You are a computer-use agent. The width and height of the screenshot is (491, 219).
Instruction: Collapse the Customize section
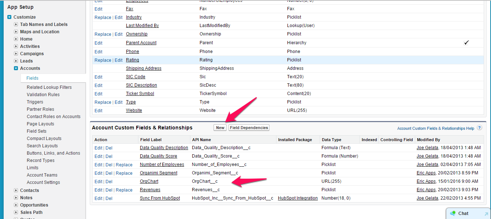click(x=10, y=17)
